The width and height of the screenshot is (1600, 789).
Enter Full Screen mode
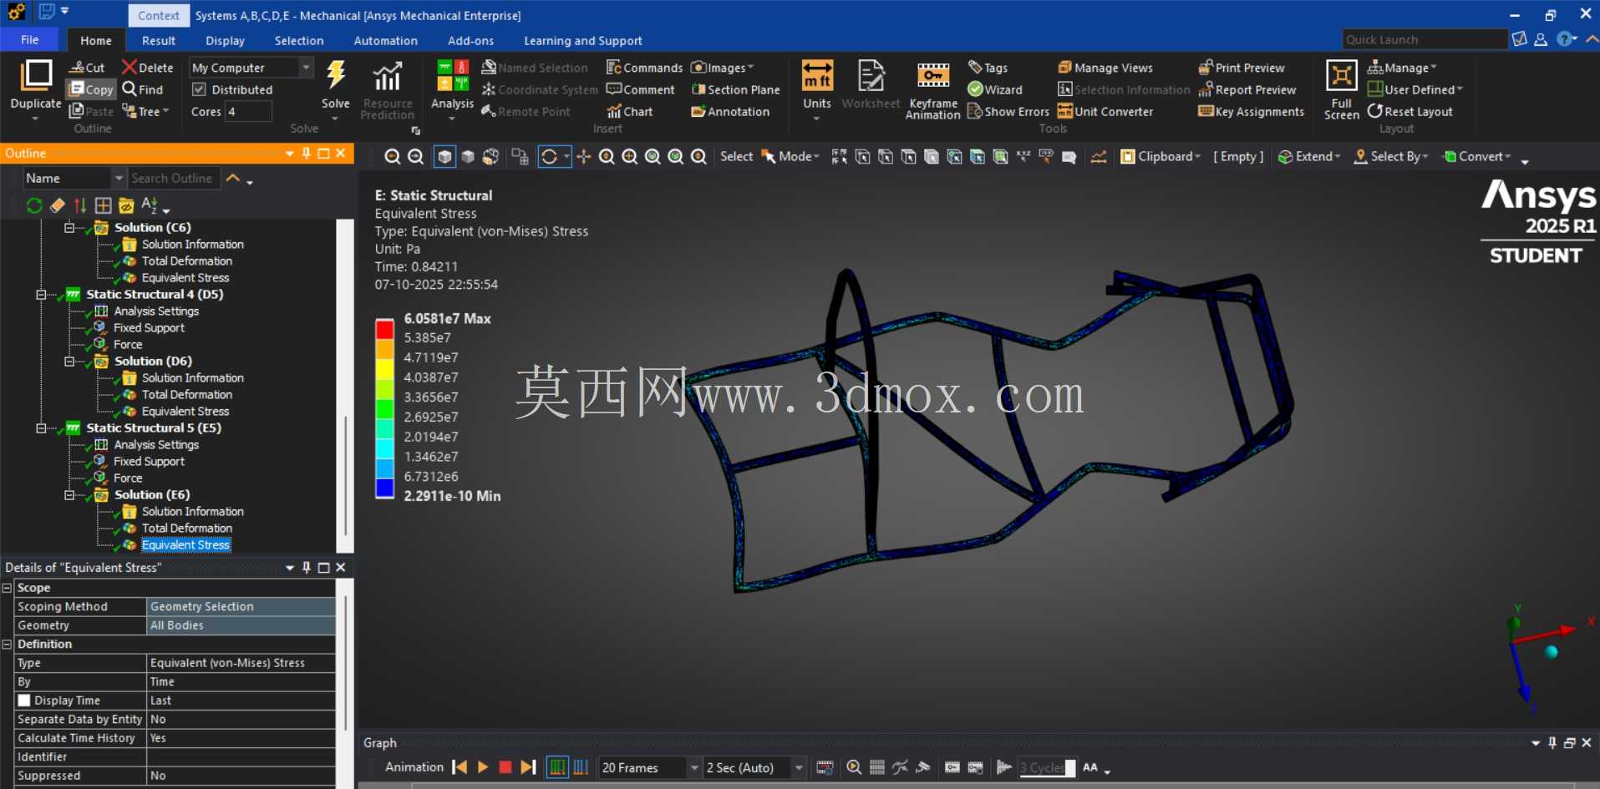[x=1341, y=90]
